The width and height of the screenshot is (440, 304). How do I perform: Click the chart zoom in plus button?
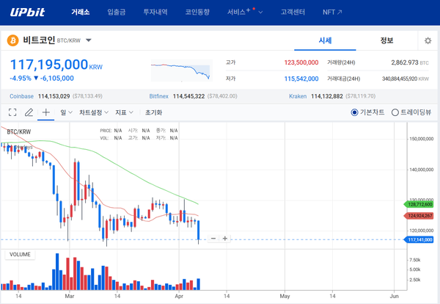tap(224, 239)
